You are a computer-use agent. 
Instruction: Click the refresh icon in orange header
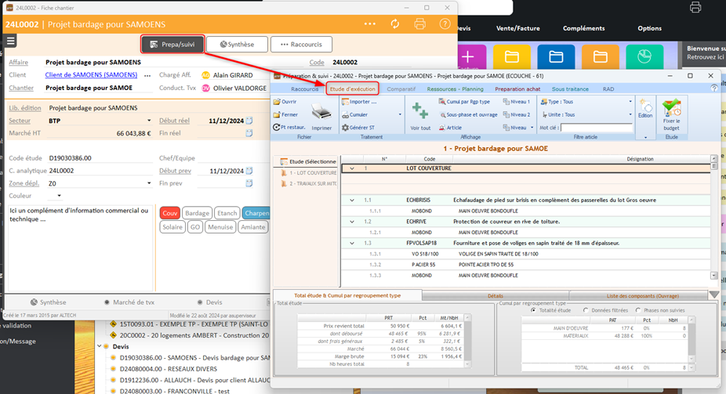click(x=395, y=24)
